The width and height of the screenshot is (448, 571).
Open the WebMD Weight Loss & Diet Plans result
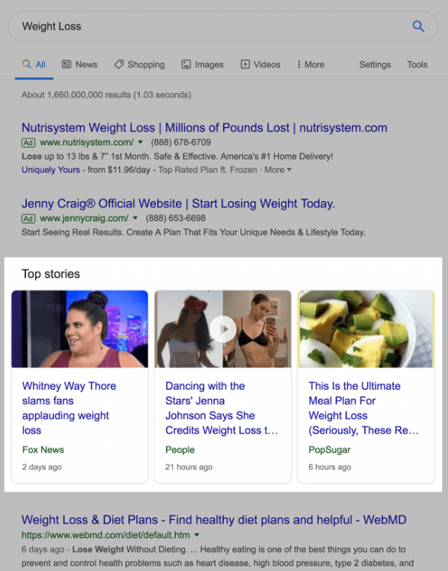tap(214, 520)
